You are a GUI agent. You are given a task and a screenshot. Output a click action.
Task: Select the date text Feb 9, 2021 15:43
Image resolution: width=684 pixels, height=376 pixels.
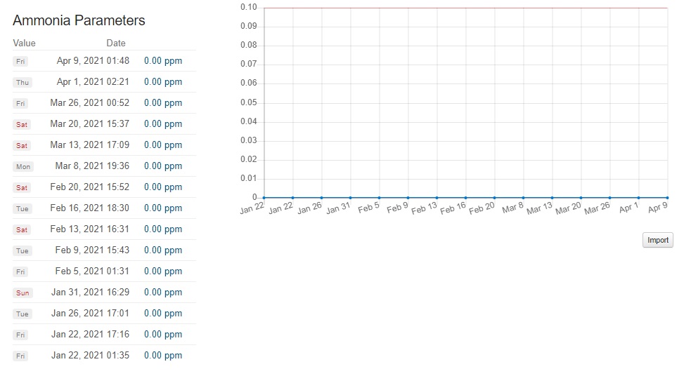coord(92,250)
